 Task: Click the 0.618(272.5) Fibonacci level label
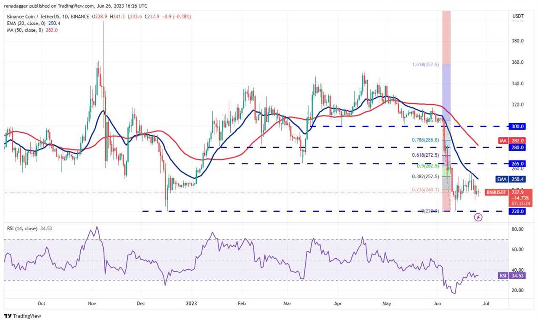point(425,155)
